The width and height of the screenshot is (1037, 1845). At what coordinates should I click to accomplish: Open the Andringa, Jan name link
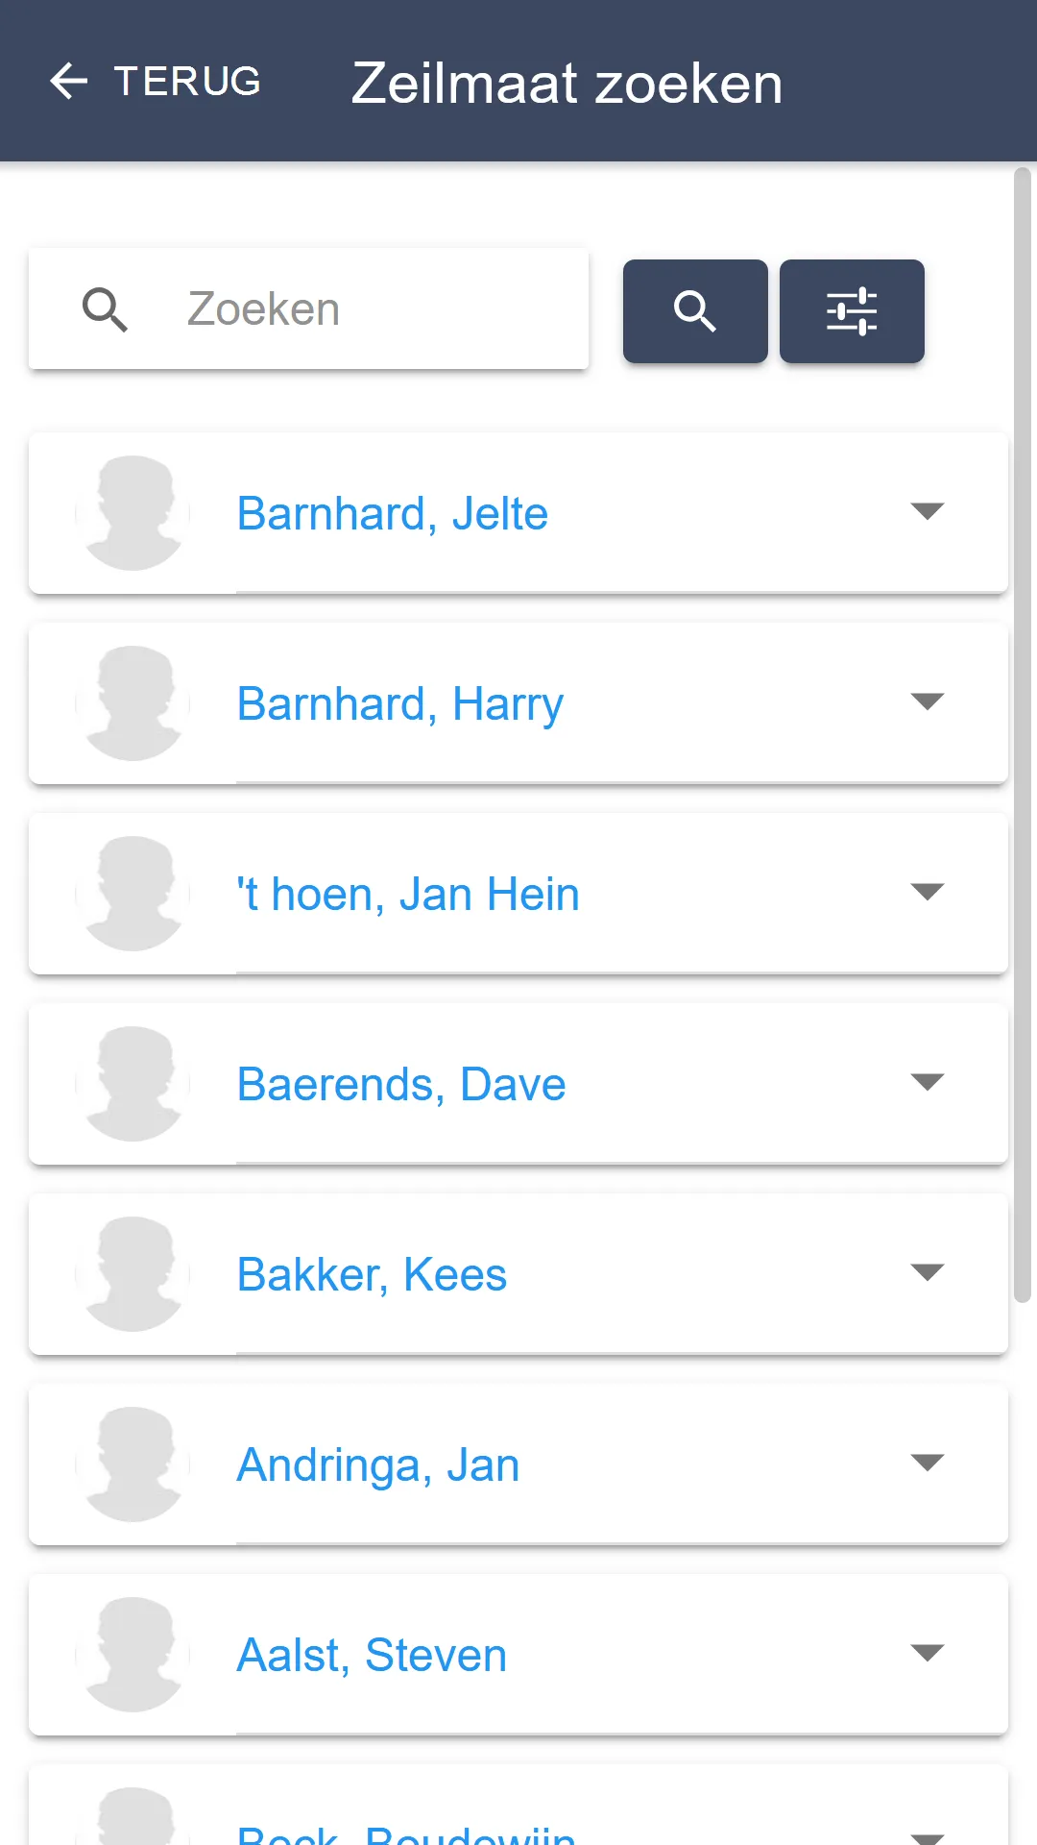pyautogui.click(x=378, y=1465)
